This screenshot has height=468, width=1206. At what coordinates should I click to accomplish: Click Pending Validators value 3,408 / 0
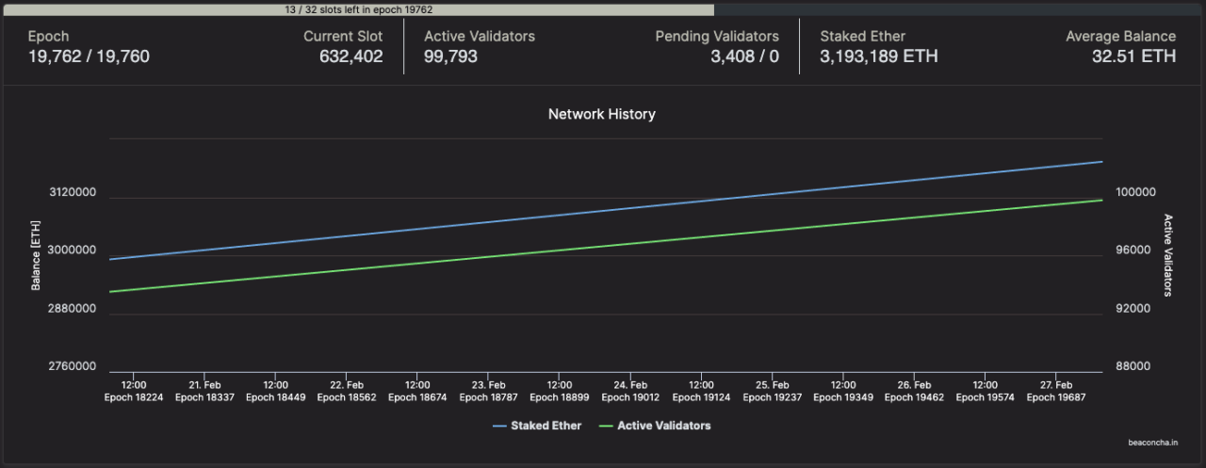[x=744, y=56]
